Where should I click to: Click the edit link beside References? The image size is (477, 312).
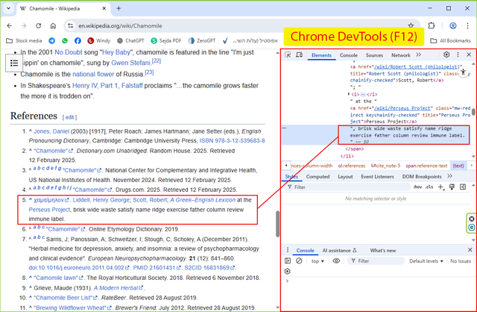[69, 117]
